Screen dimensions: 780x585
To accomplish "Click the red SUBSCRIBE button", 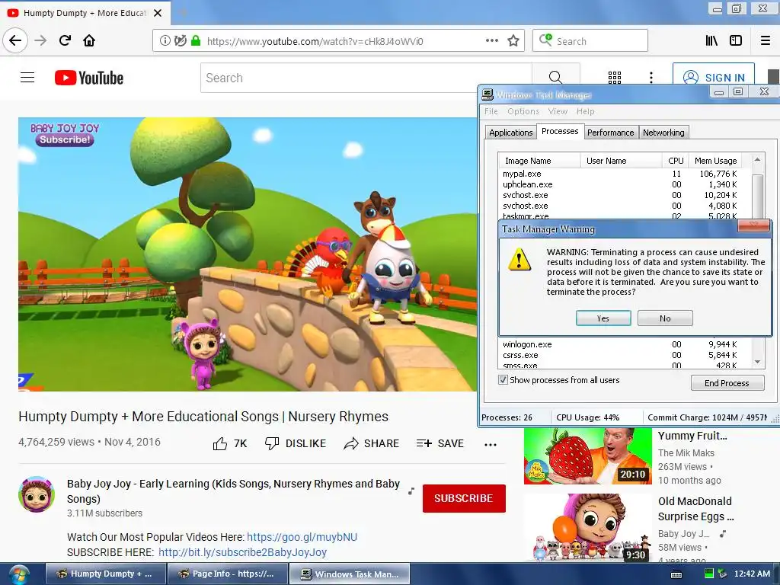I will point(464,498).
